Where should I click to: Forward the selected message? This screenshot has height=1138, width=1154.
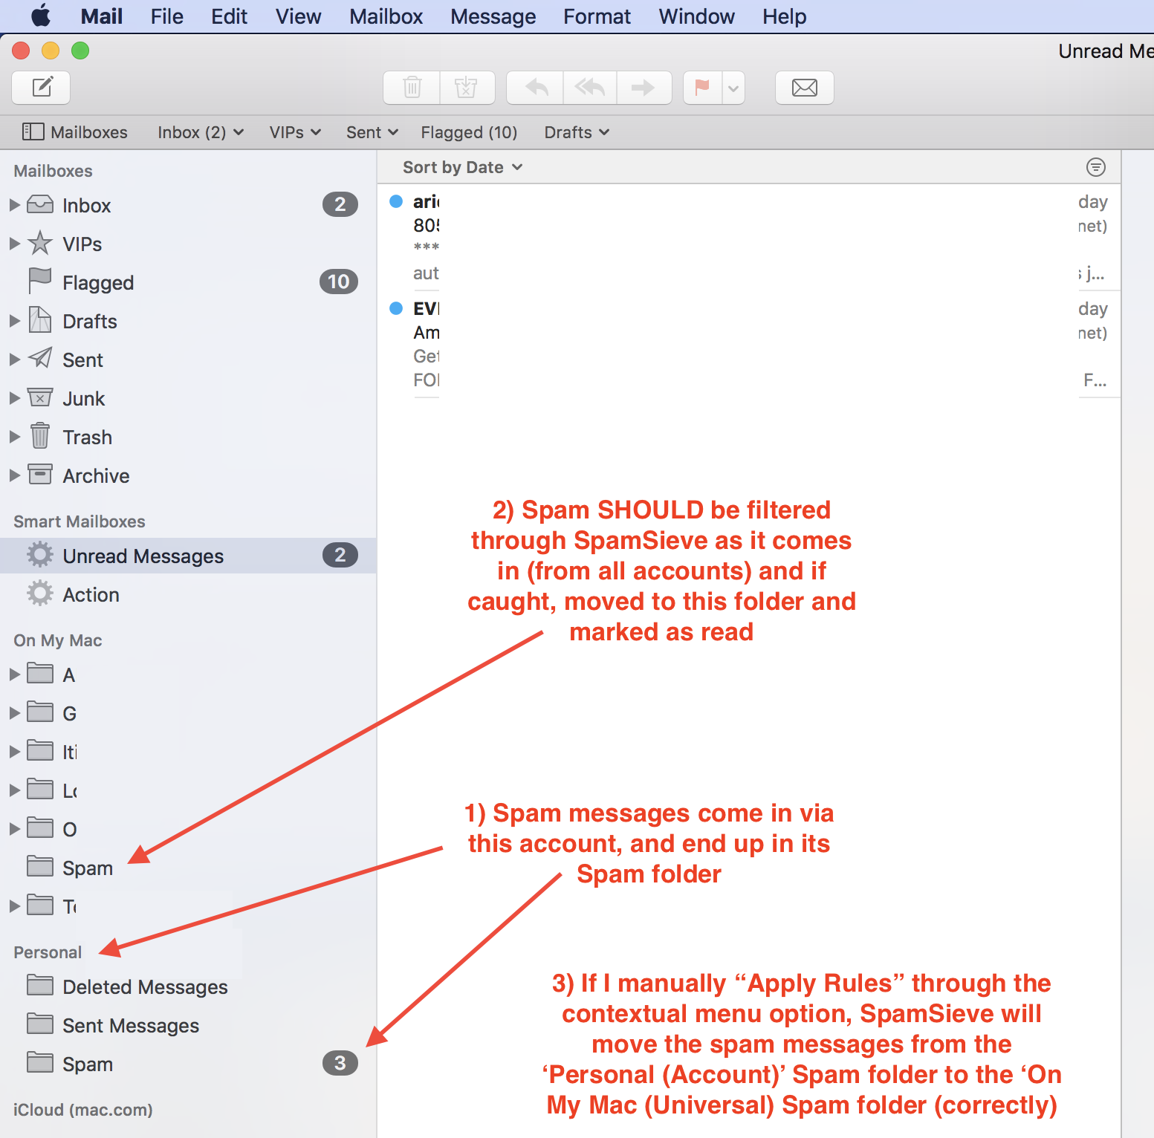[x=644, y=88]
